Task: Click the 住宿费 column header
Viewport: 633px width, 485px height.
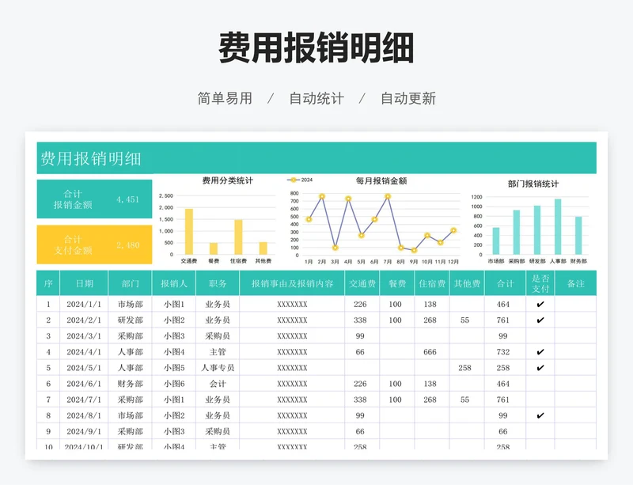Action: tap(432, 283)
